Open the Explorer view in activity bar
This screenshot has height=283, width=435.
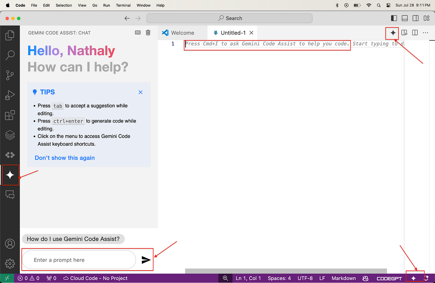point(10,35)
